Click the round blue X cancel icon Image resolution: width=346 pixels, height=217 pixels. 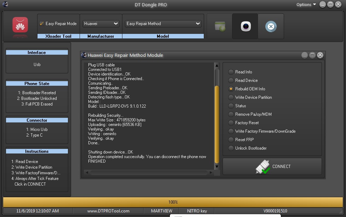271,26
